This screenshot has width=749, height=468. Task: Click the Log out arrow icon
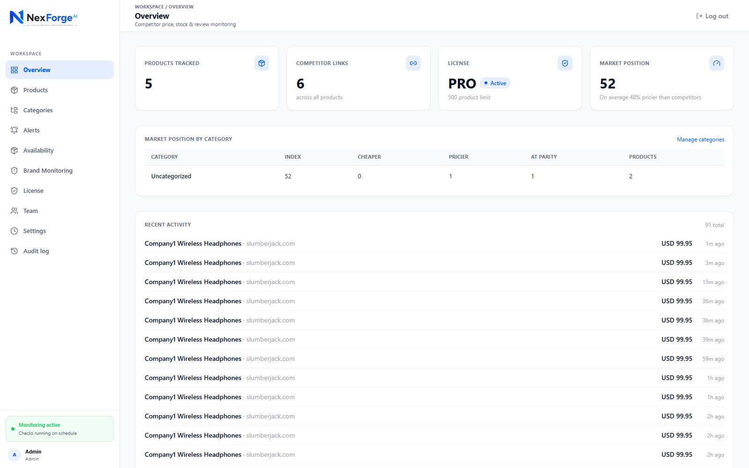[x=699, y=16]
